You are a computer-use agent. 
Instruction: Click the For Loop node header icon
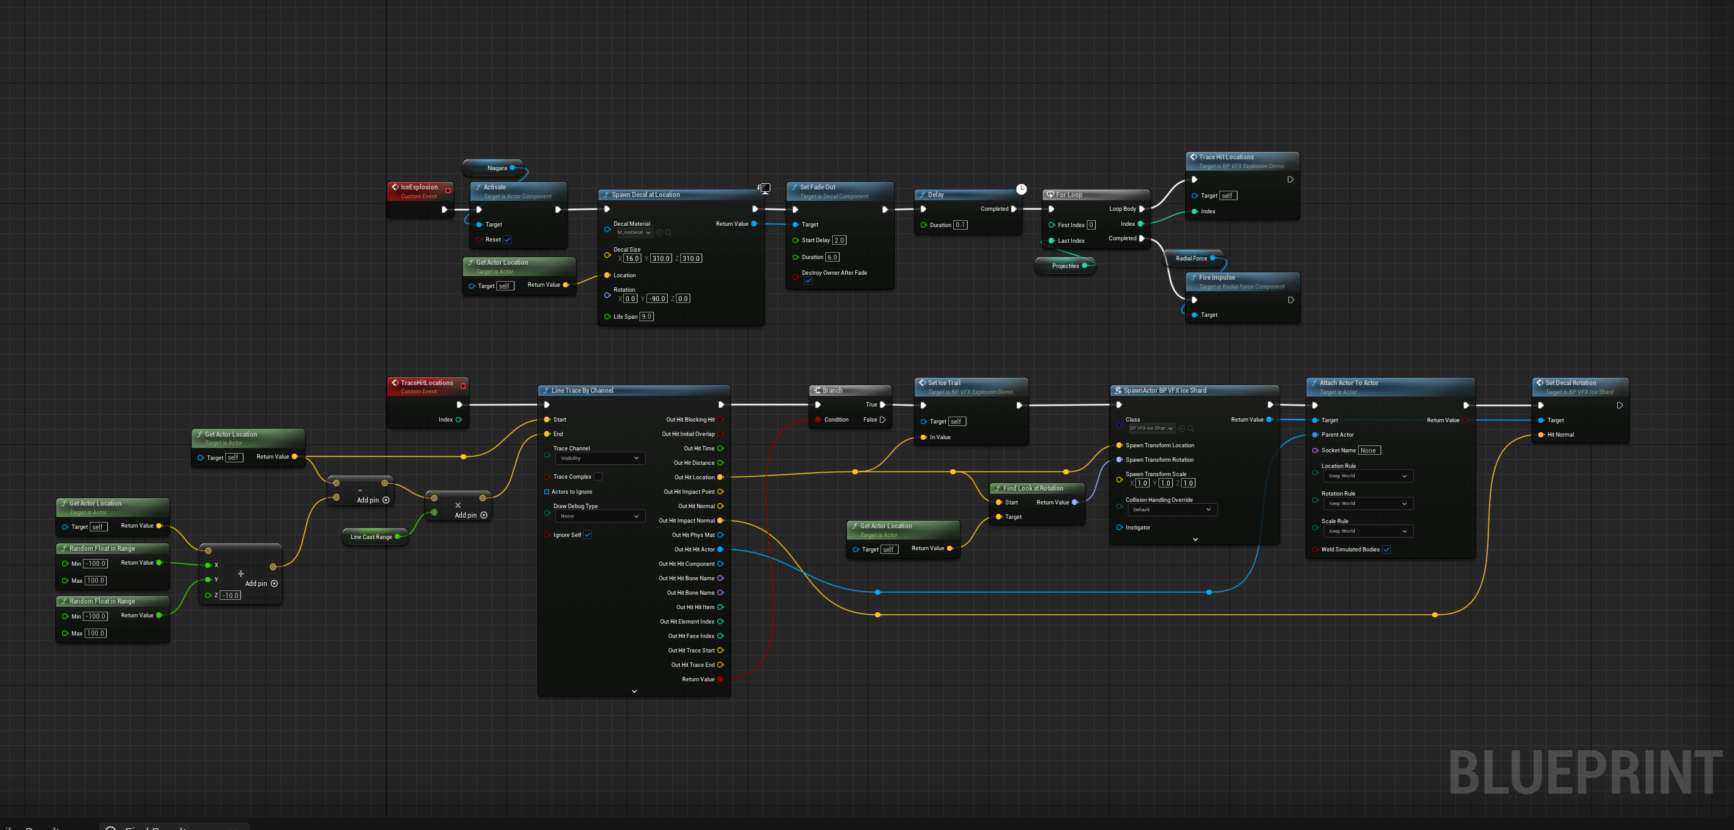pyautogui.click(x=1050, y=194)
